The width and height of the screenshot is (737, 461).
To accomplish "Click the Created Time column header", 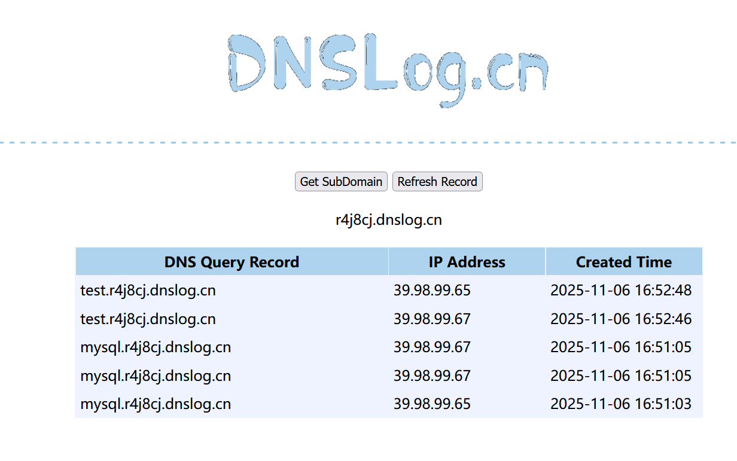I will [x=624, y=262].
